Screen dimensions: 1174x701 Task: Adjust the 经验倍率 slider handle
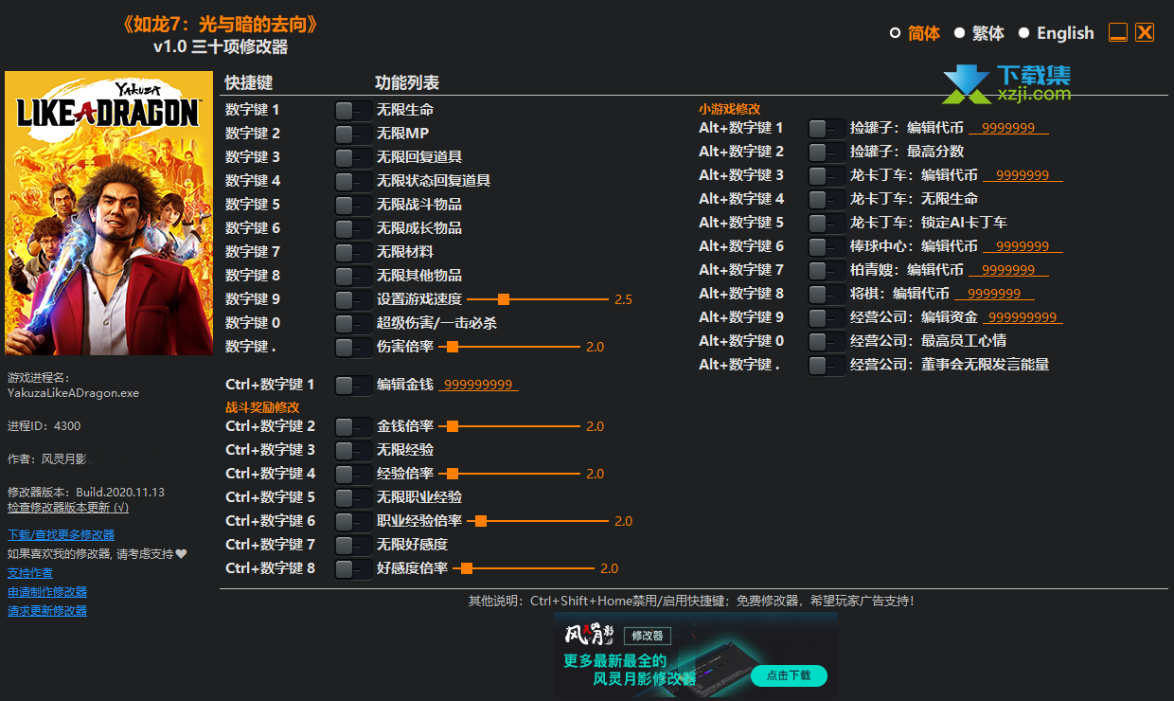(x=453, y=474)
